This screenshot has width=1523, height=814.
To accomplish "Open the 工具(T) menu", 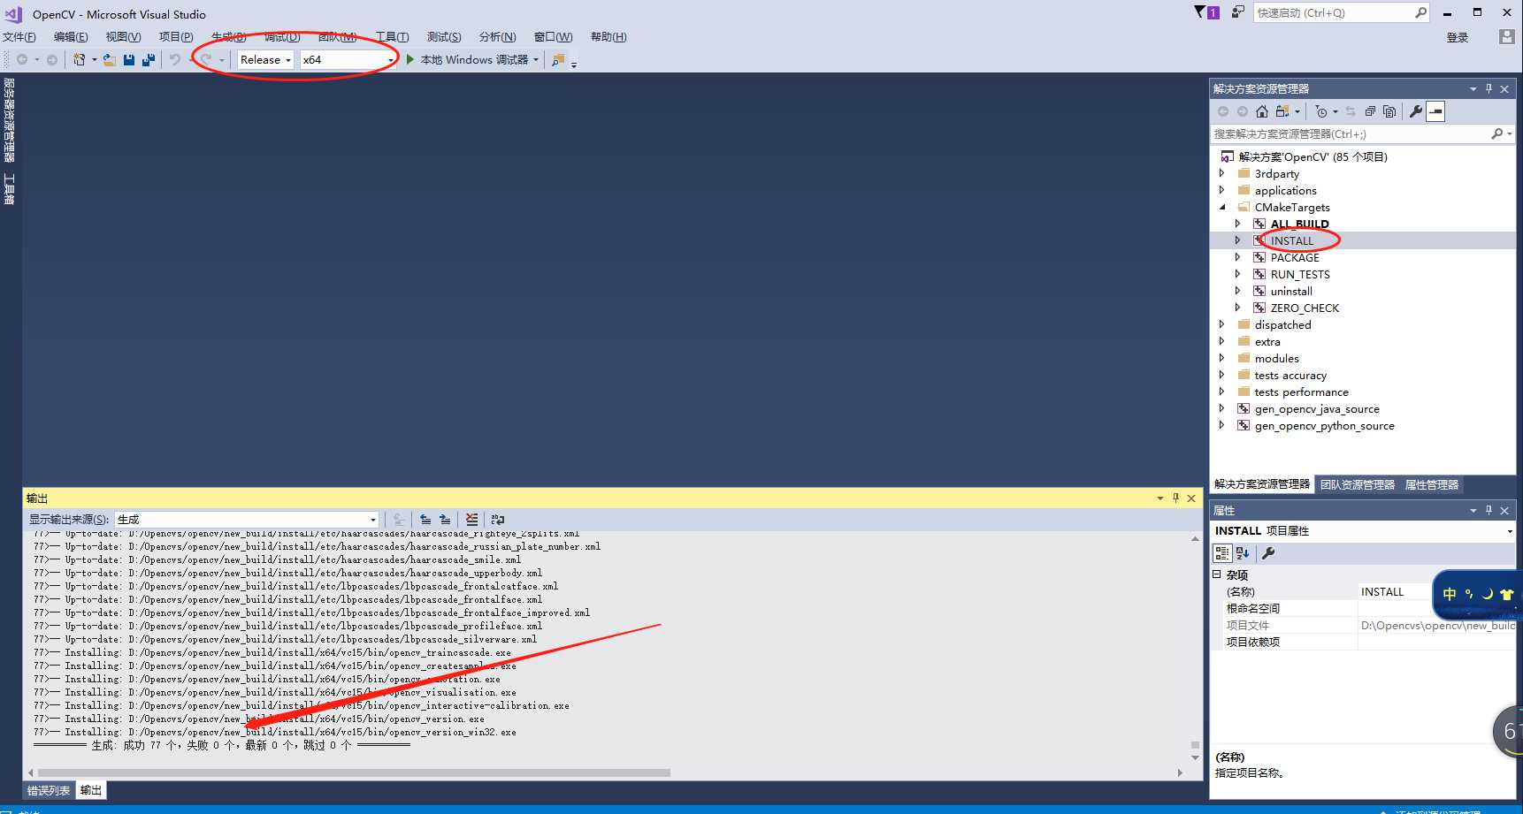I will click(392, 37).
